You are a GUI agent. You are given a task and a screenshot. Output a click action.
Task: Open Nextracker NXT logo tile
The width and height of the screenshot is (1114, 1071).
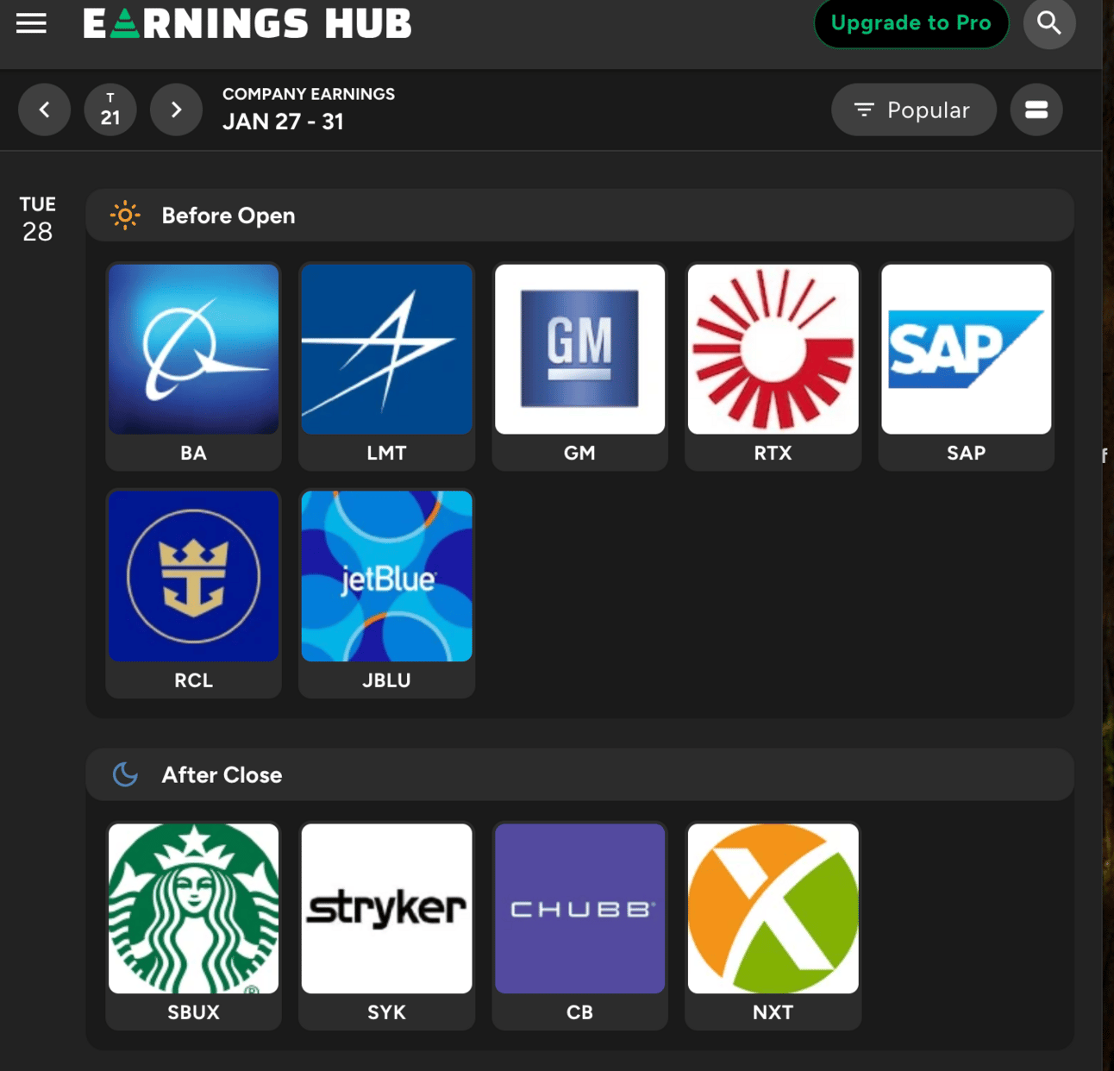(x=773, y=909)
